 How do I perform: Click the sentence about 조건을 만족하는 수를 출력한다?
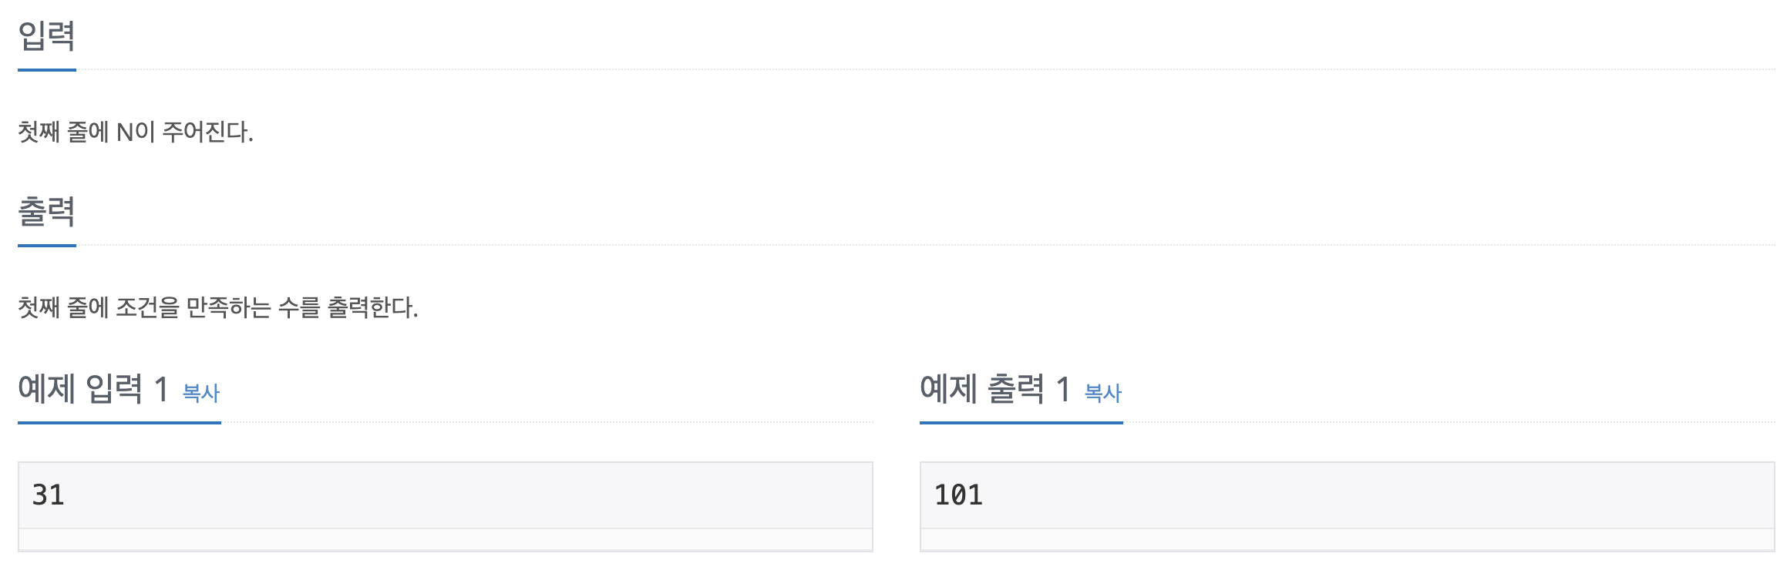tap(218, 307)
